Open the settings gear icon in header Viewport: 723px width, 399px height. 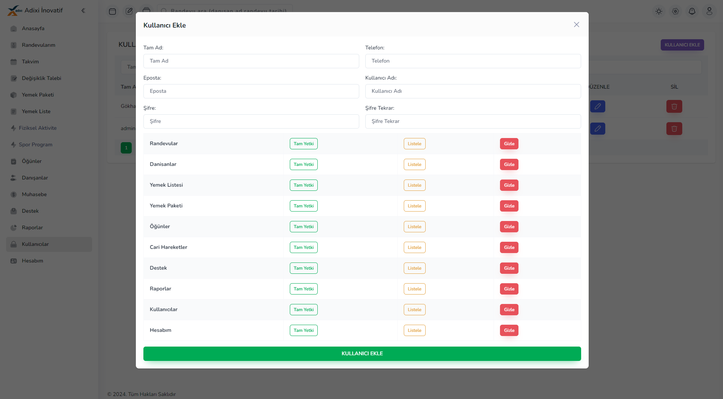click(x=675, y=11)
